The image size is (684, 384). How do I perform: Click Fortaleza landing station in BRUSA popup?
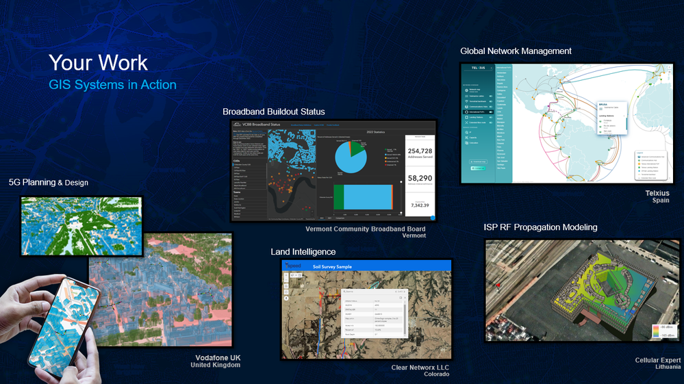[607, 120]
